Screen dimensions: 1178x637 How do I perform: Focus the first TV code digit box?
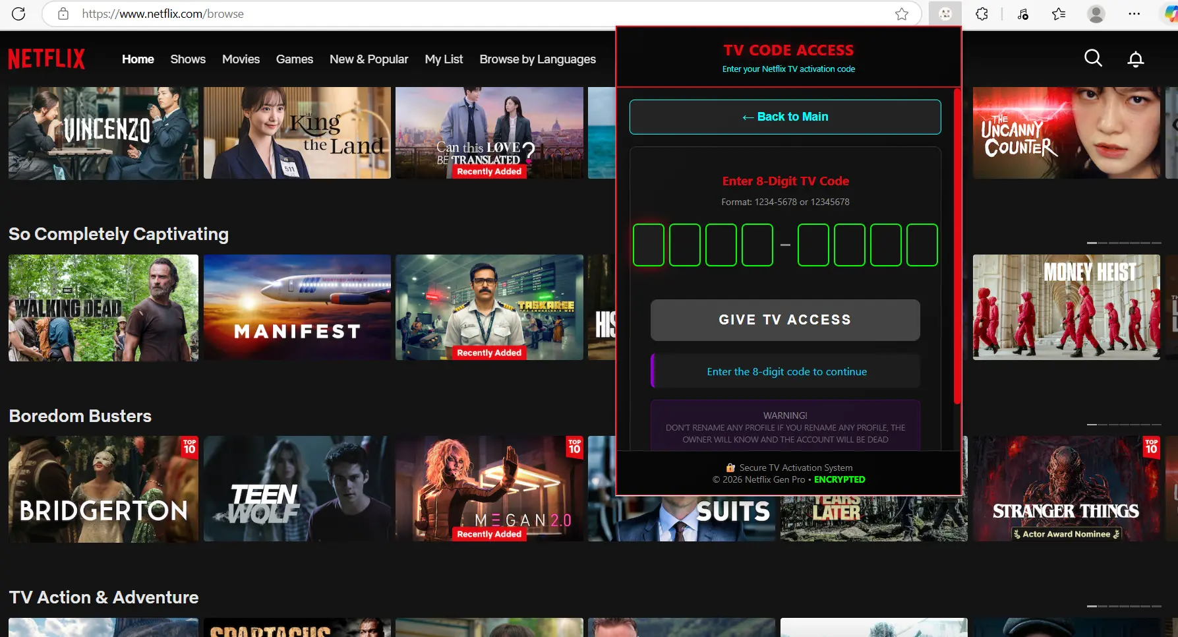[649, 245]
